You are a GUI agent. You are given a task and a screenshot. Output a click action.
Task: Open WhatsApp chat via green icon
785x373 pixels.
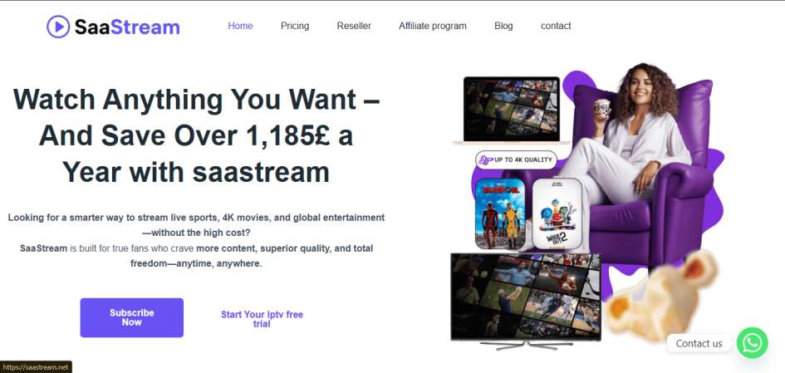tap(752, 342)
